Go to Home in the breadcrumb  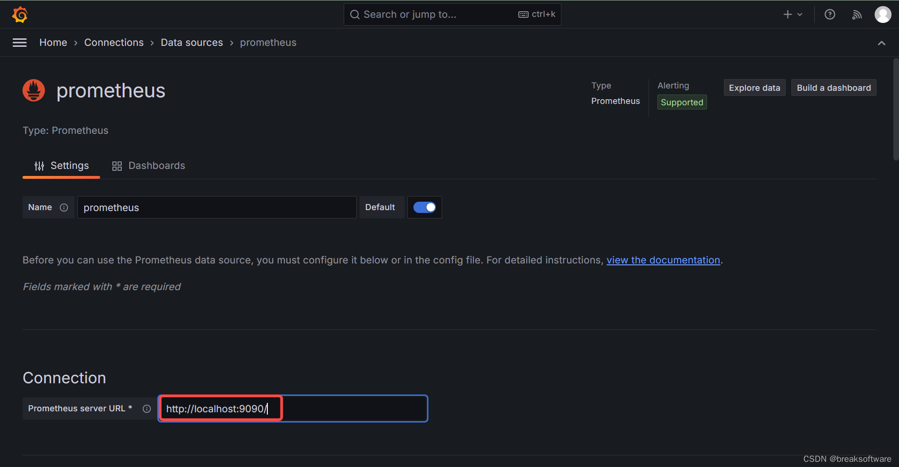(x=53, y=43)
